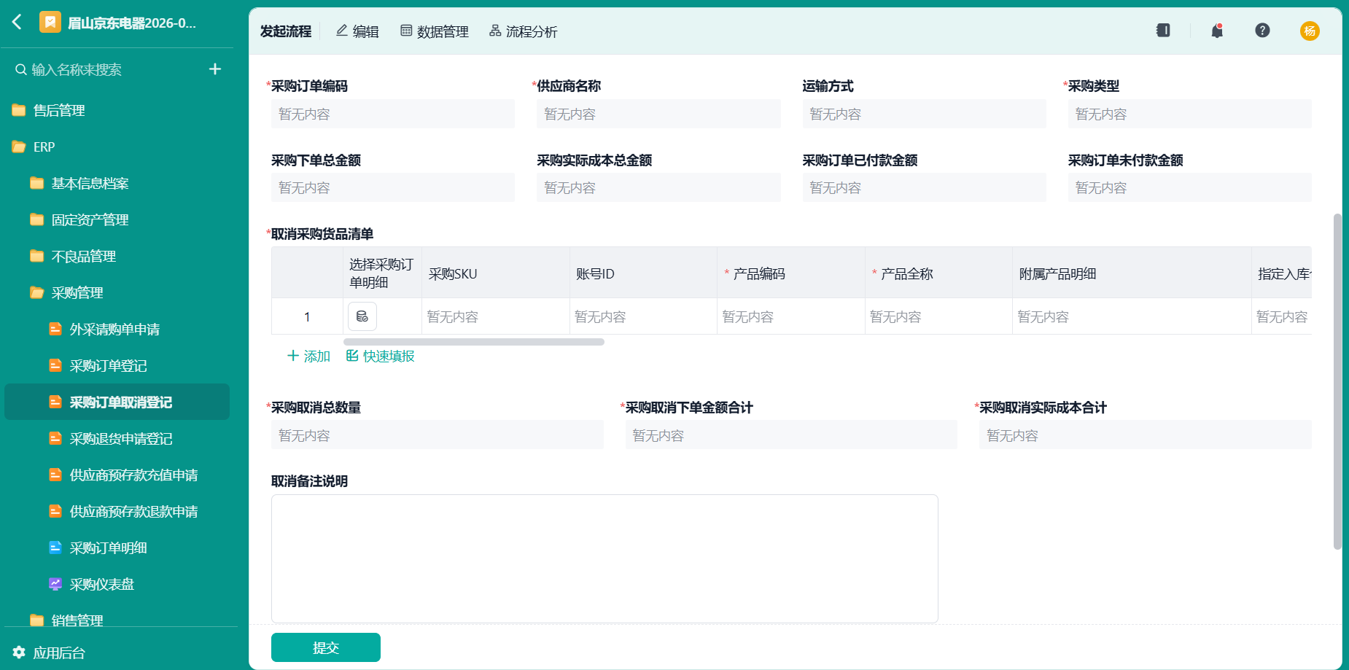The width and height of the screenshot is (1349, 670).
Task: Click the 采购订单已付款金额 field
Action: (x=924, y=188)
